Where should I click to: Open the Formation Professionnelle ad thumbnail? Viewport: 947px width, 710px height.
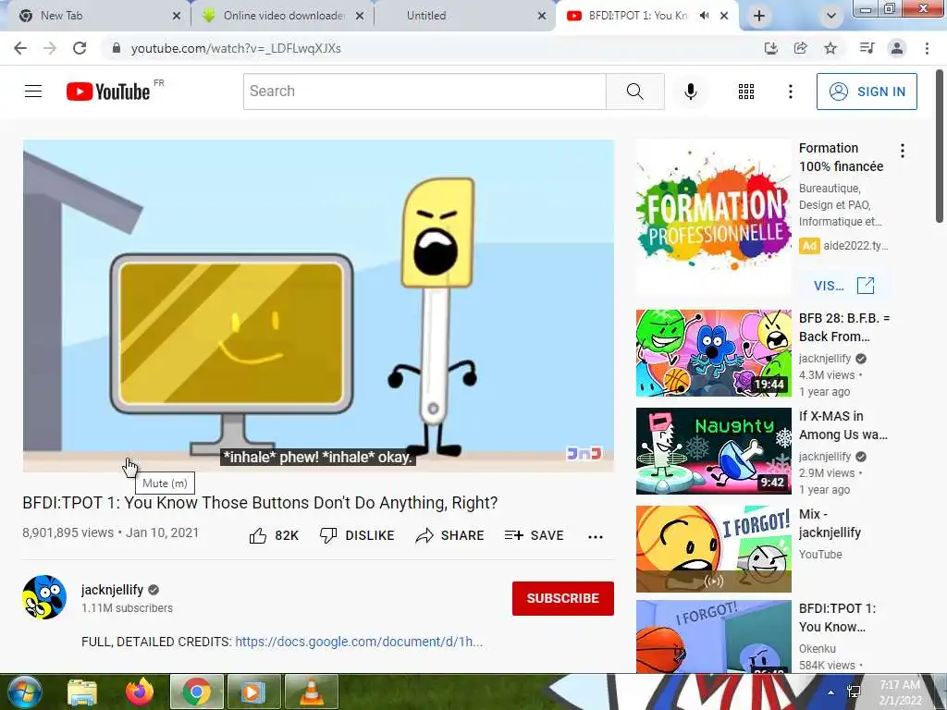[713, 217]
